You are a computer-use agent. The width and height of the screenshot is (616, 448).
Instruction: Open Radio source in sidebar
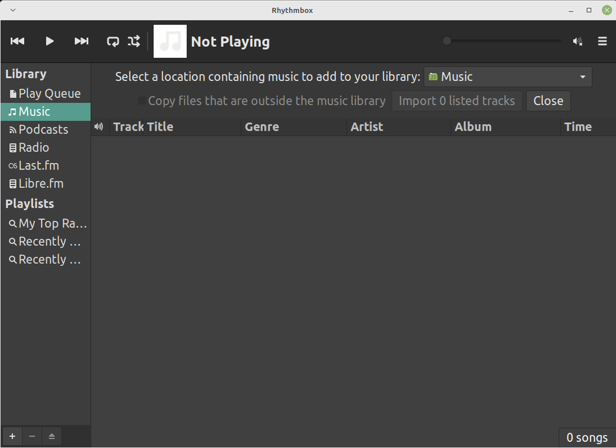(x=46, y=148)
